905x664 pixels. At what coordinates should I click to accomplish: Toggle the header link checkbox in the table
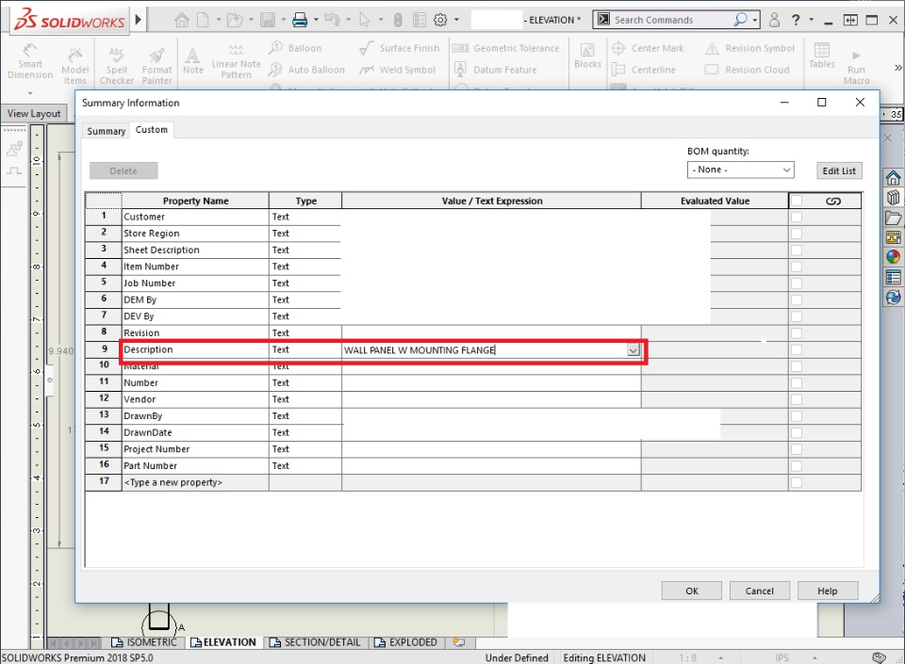coord(797,201)
